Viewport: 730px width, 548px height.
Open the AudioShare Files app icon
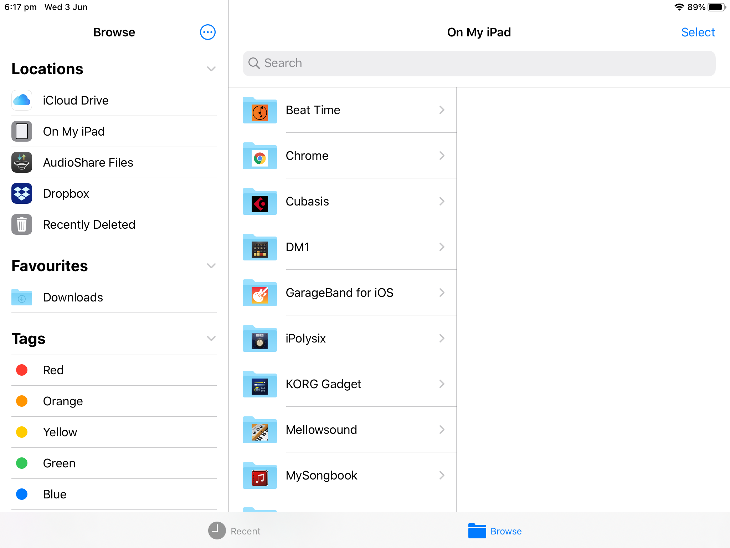click(22, 162)
